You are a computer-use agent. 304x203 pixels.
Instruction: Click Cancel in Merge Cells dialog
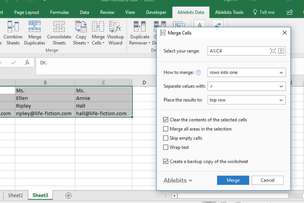point(267,180)
